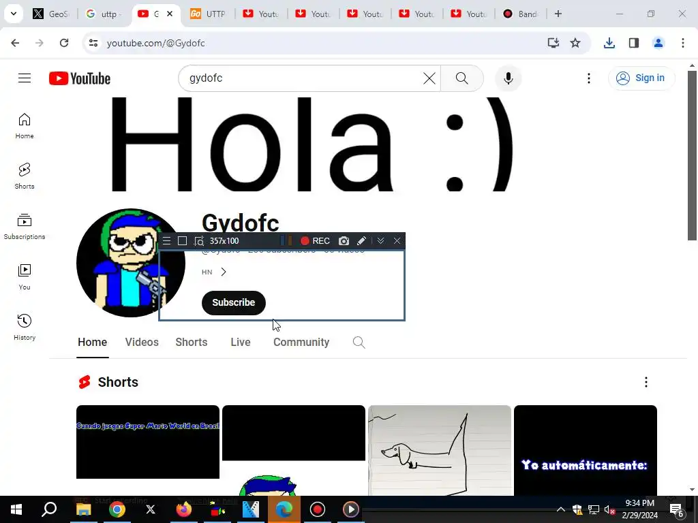View site information icon in address bar
Screen dimensions: 698x523
point(93,43)
